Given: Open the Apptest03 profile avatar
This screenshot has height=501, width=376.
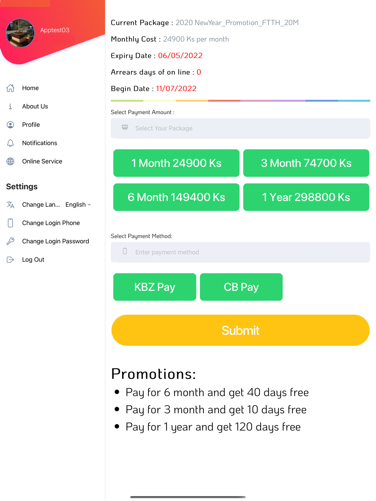Looking at the screenshot, I should click(x=20, y=33).
